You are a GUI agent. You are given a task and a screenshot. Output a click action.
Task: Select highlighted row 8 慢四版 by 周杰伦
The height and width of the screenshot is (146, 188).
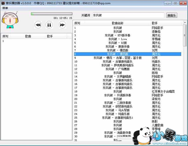coord(128,54)
